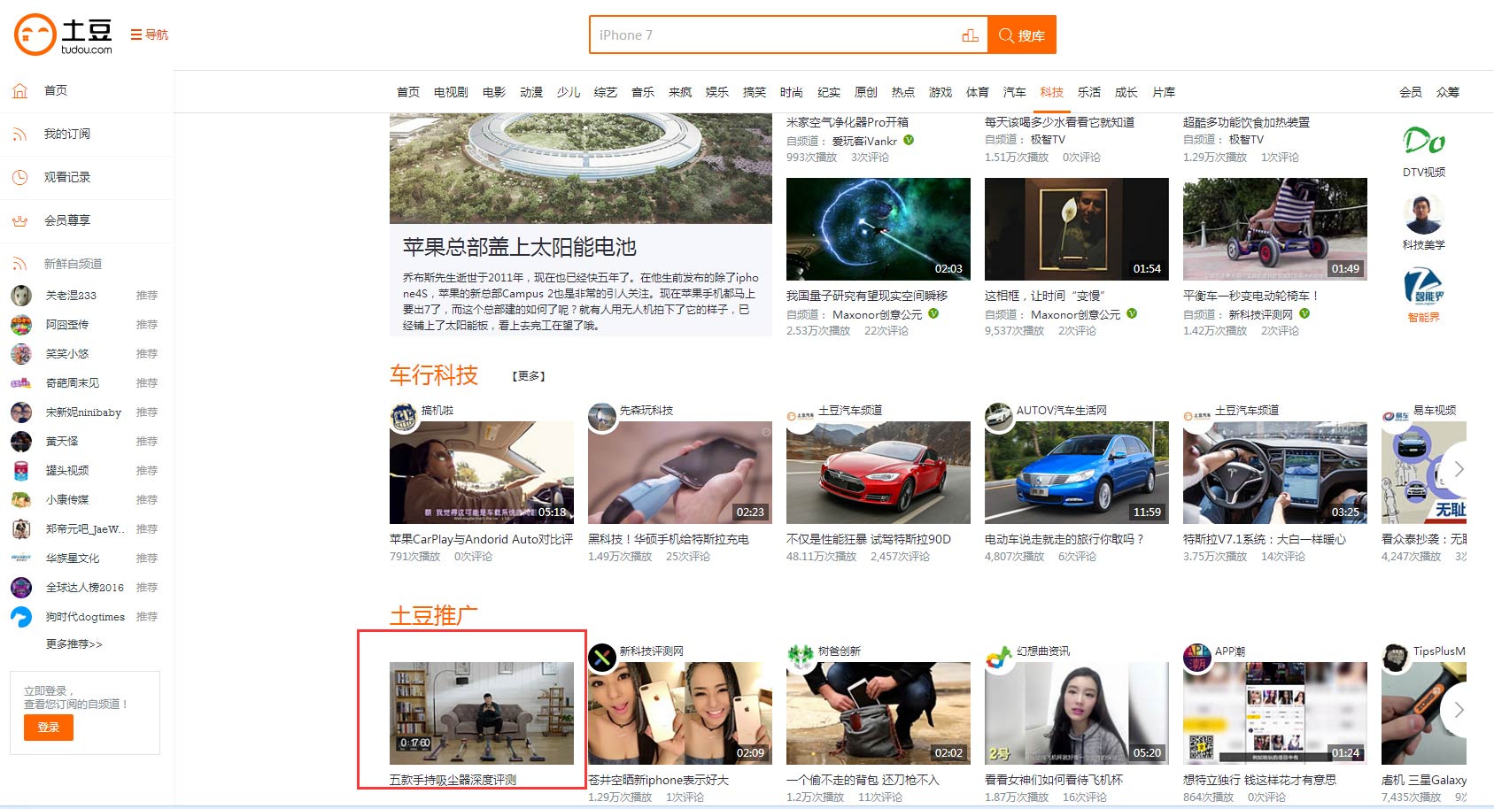Image resolution: width=1494 pixels, height=809 pixels.
Task: Open the 搞机啦 channel avatar
Action: (x=404, y=417)
